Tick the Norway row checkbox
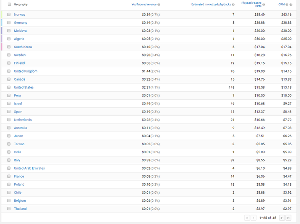 (9, 14)
